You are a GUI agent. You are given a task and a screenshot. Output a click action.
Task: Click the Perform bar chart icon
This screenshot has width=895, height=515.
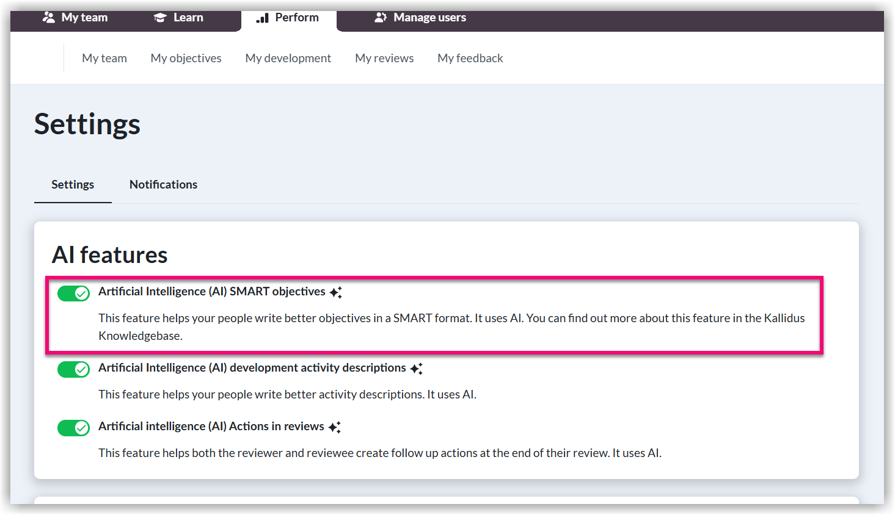coord(263,18)
